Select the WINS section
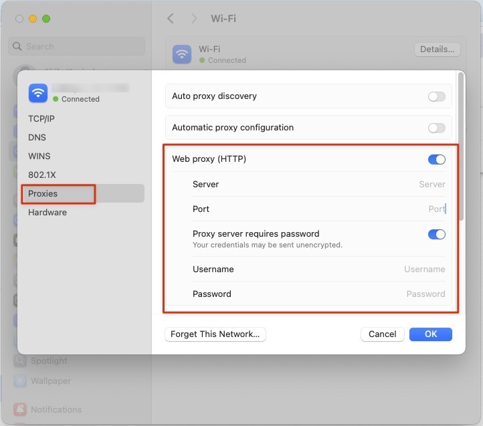 (39, 156)
